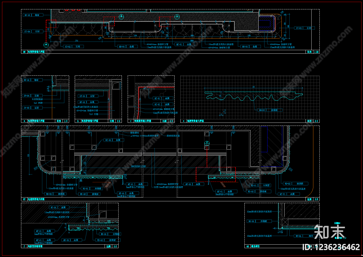Click the 墙身详图 drawing title

click(255, 246)
